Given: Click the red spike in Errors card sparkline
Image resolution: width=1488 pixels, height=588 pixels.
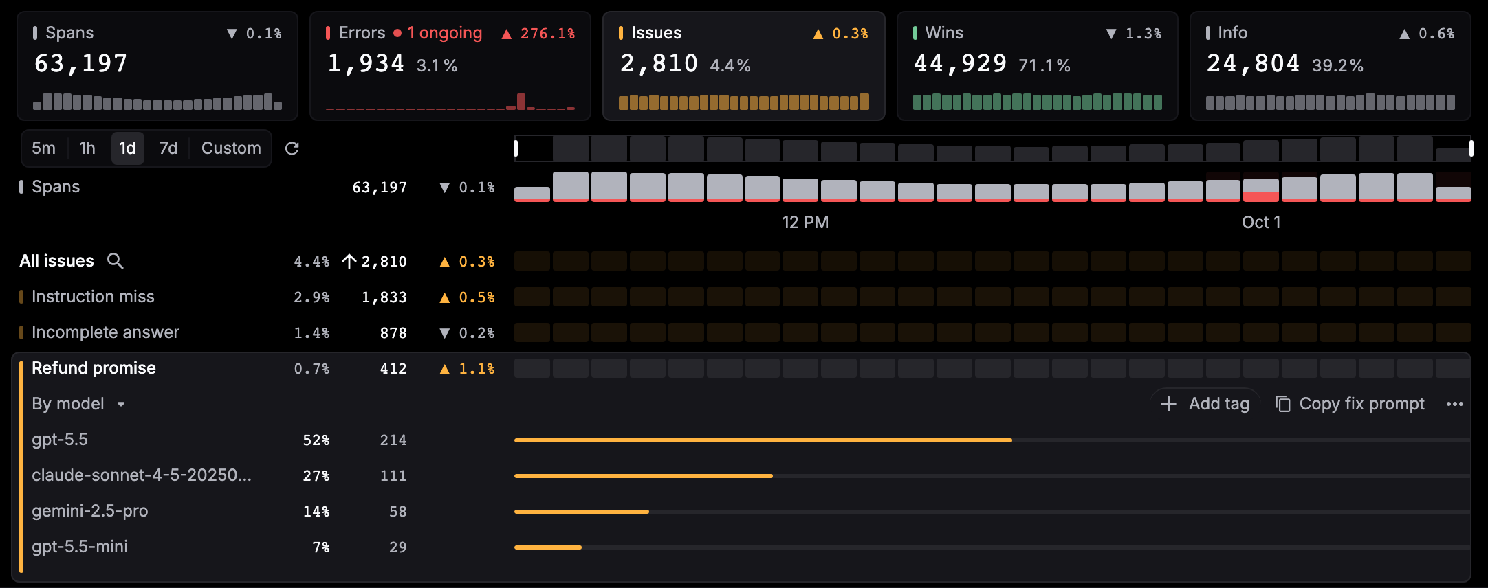Looking at the screenshot, I should coord(521,102).
